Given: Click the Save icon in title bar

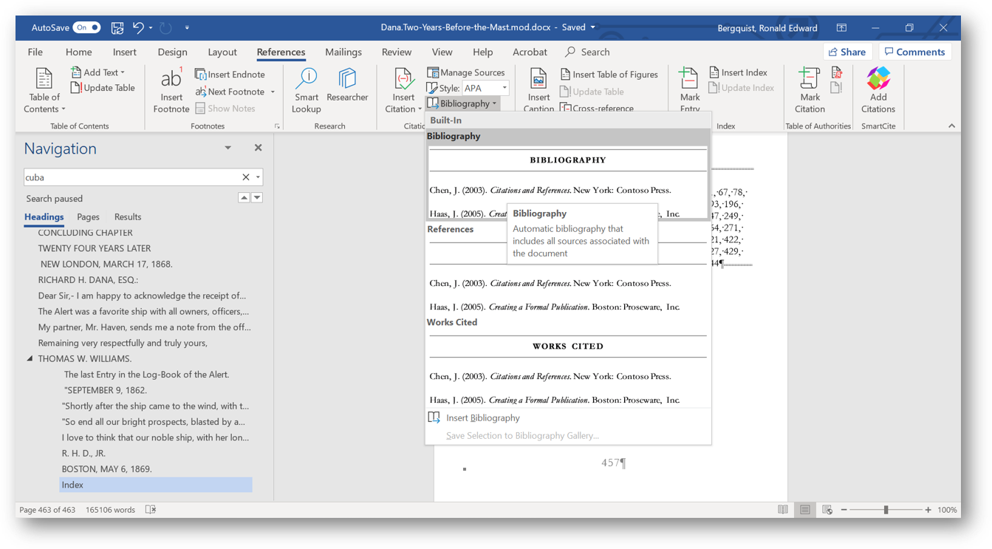Looking at the screenshot, I should tap(117, 28).
